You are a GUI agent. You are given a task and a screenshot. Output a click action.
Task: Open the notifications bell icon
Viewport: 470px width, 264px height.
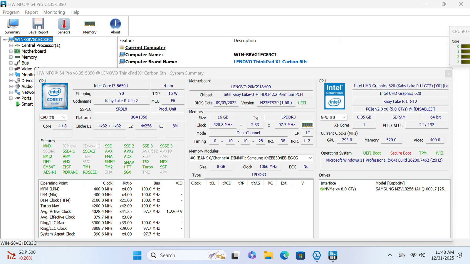[460, 255]
